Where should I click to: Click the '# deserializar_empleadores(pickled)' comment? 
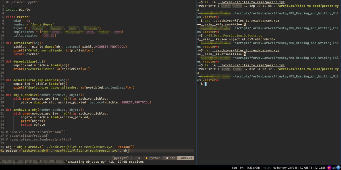(39, 139)
